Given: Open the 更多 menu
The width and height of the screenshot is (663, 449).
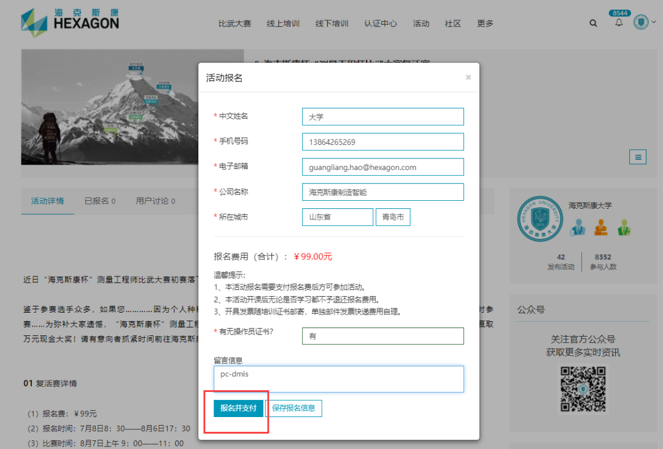Looking at the screenshot, I should pos(484,23).
